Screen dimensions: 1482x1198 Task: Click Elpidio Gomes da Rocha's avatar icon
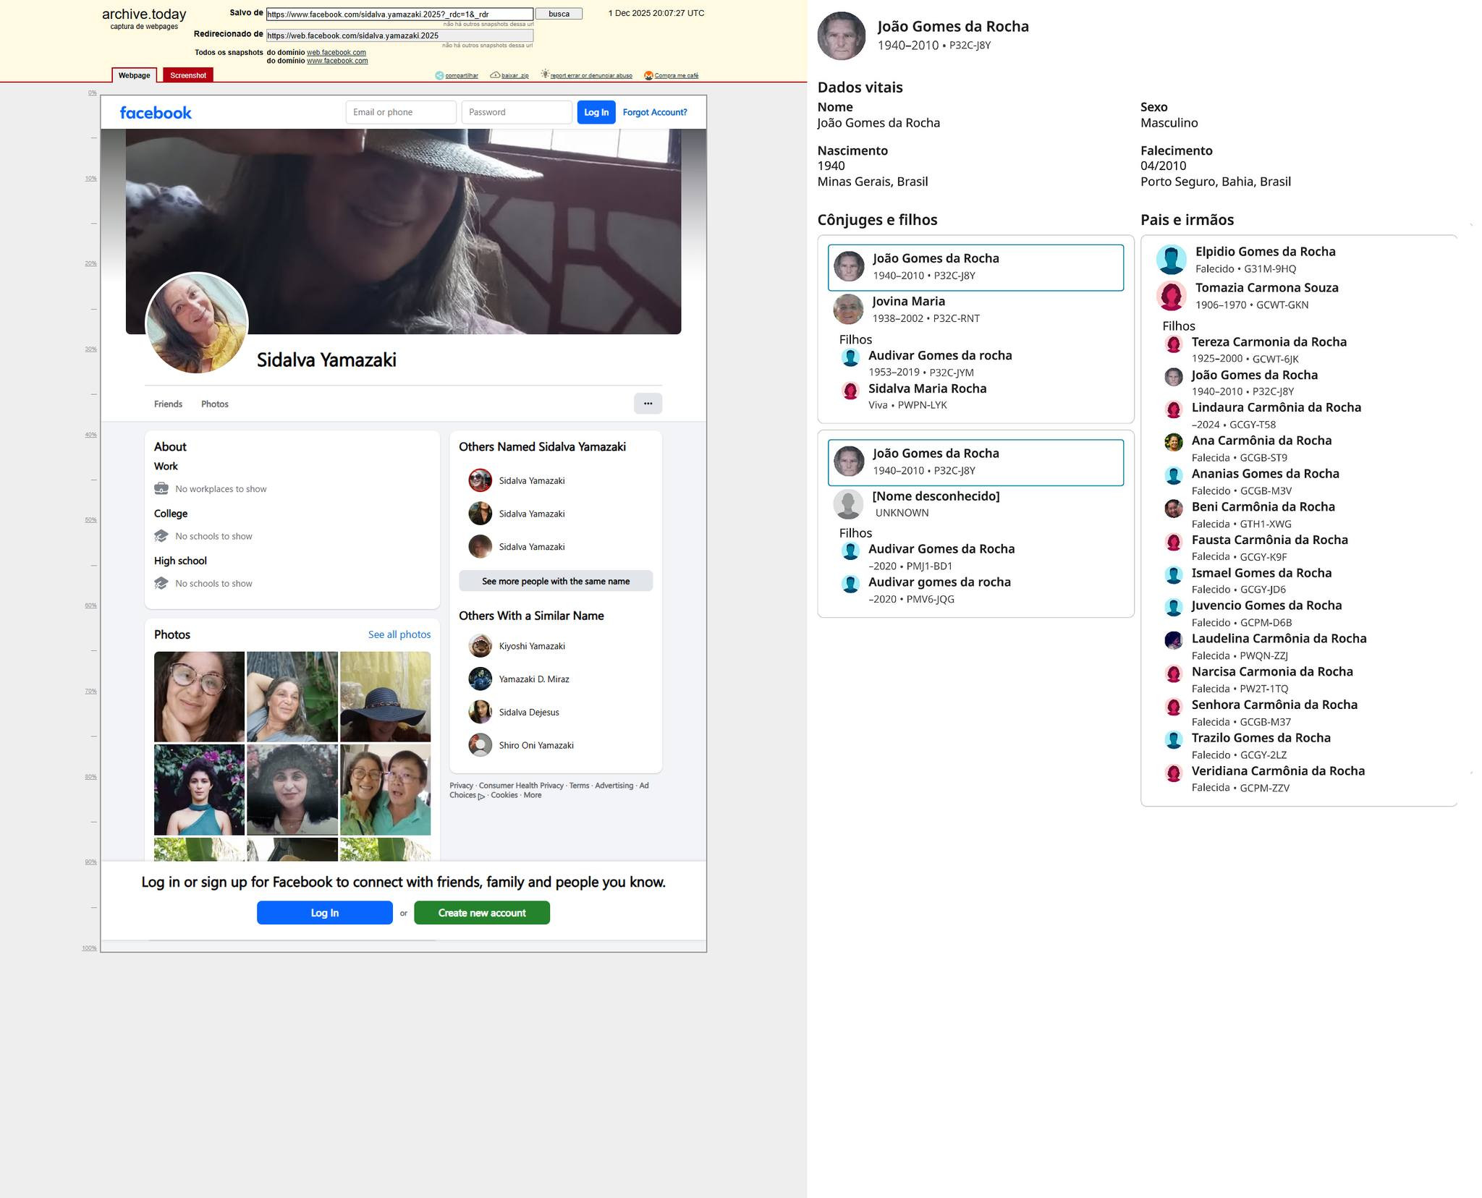(1171, 259)
